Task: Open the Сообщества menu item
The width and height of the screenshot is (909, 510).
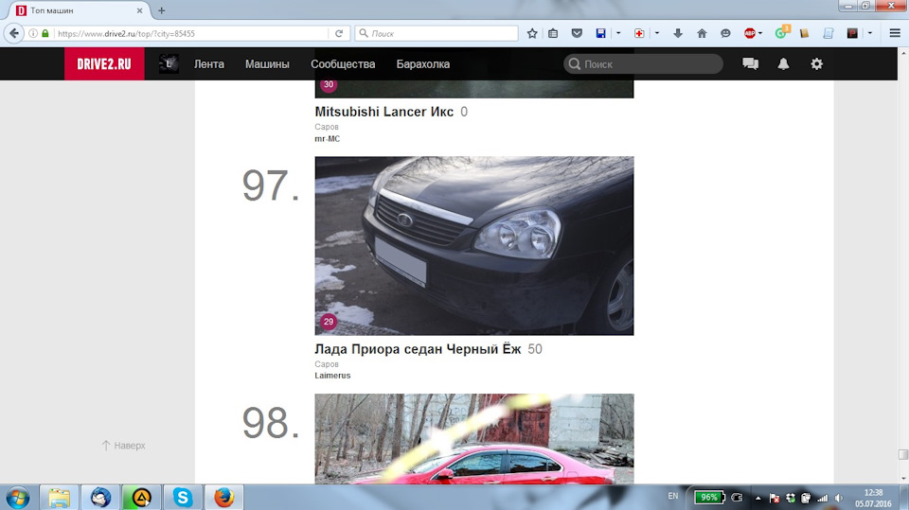Action: (x=343, y=64)
